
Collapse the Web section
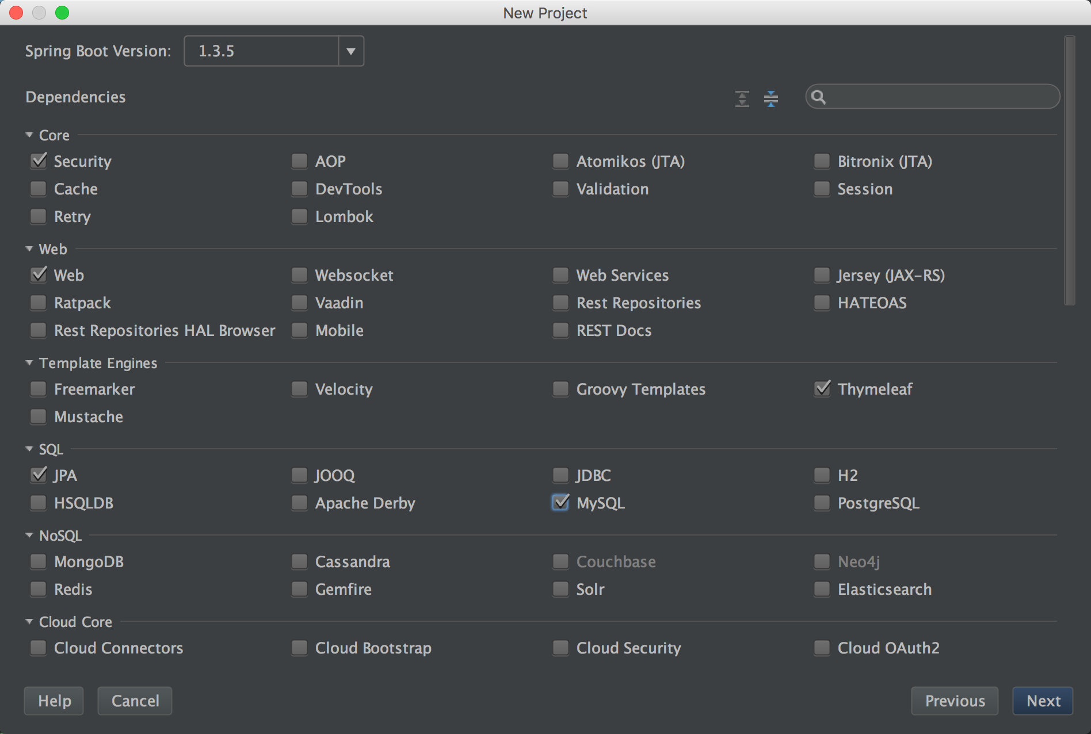click(x=29, y=249)
